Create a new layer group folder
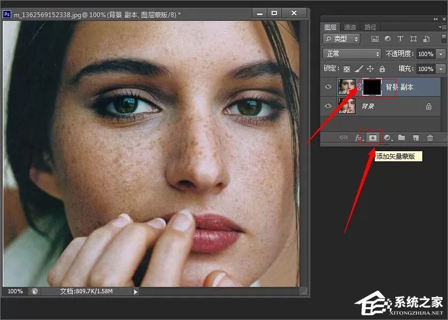 click(401, 138)
